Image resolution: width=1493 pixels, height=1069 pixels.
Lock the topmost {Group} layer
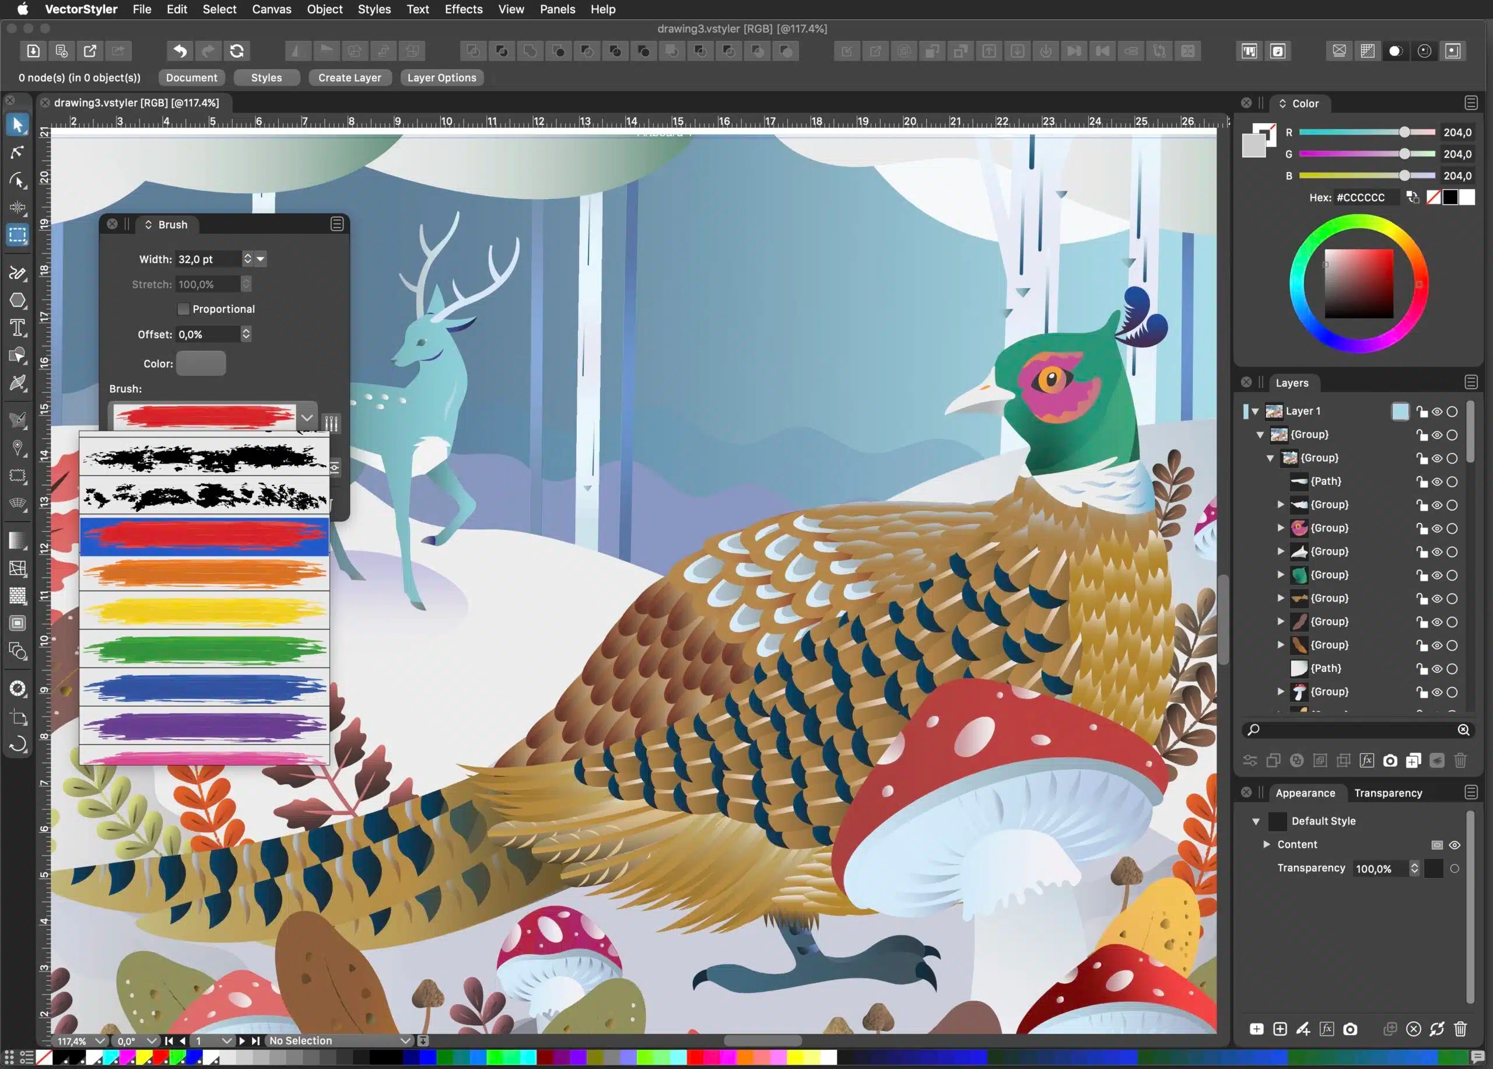[1422, 435]
